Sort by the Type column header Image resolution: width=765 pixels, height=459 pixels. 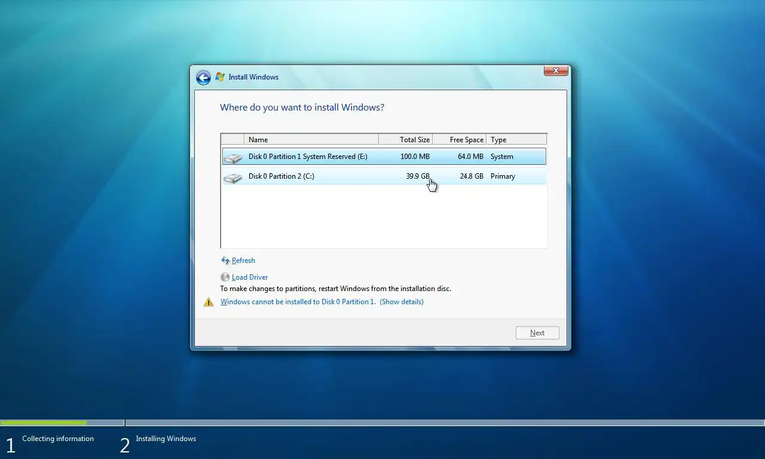pos(516,139)
